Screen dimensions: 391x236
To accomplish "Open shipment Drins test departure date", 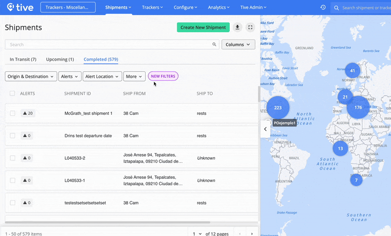I will 88,135.
